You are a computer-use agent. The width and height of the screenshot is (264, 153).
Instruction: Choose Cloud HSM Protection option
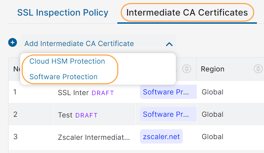click(x=67, y=61)
